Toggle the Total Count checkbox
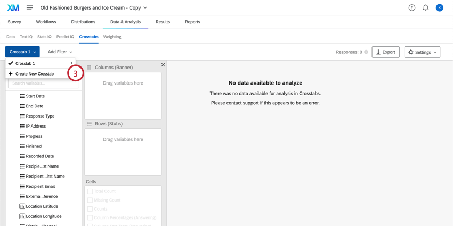453x226 pixels. pyautogui.click(x=90, y=191)
